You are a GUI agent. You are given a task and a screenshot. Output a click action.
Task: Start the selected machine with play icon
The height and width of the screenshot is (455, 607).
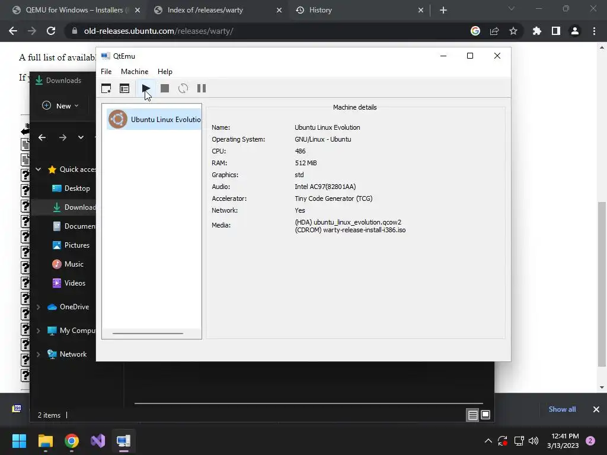146,89
